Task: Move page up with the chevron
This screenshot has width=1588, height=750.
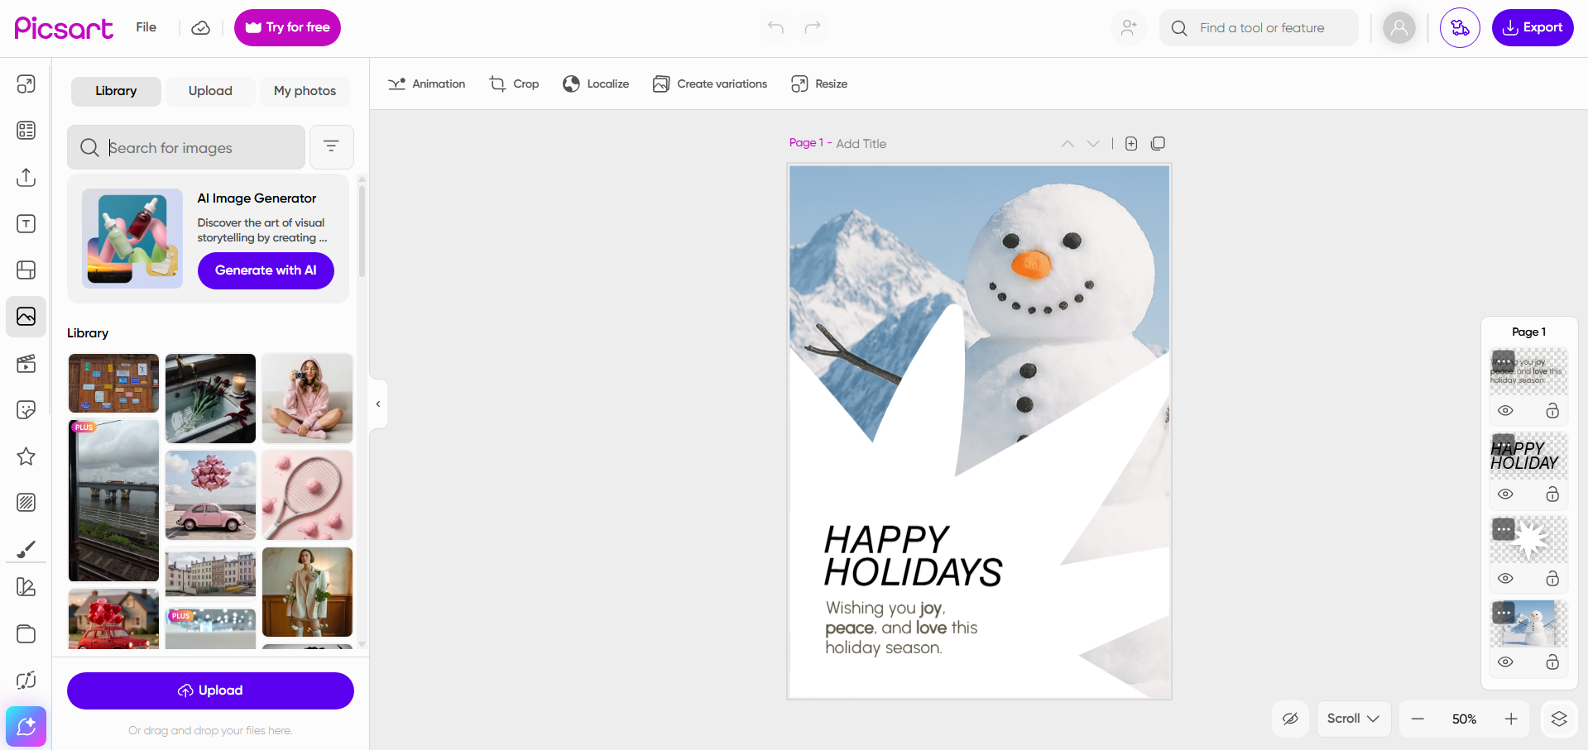Action: coord(1067,144)
